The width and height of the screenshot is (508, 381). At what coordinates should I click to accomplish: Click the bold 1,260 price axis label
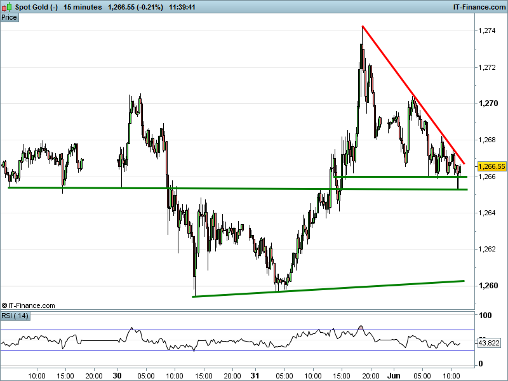(488, 285)
